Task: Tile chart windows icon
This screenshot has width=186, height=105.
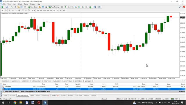Action: (x=79, y=7)
